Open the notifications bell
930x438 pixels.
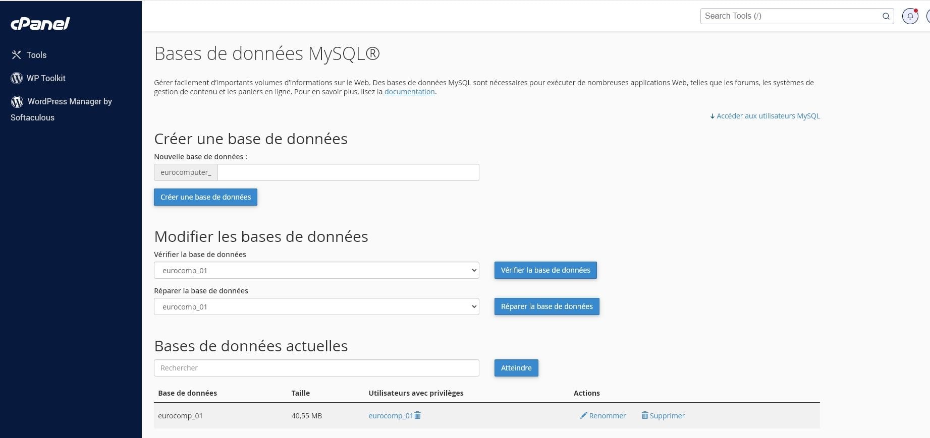[910, 16]
